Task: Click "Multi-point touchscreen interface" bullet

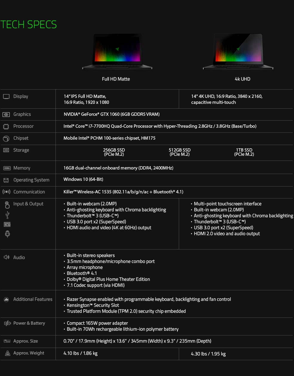Action: (228, 204)
